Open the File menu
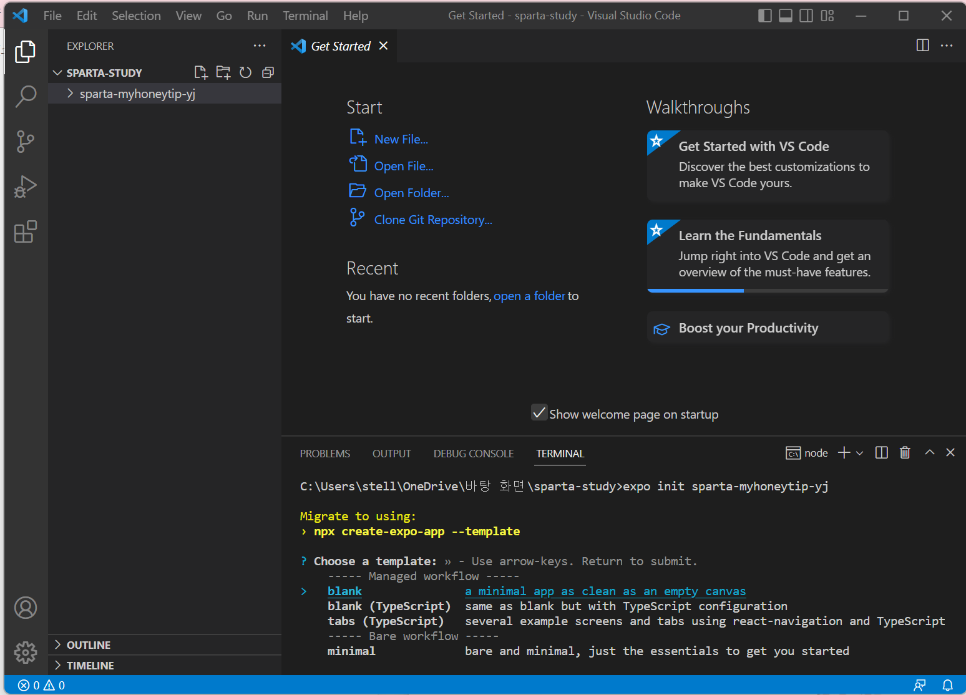Viewport: 966px width, 695px height. click(x=52, y=16)
